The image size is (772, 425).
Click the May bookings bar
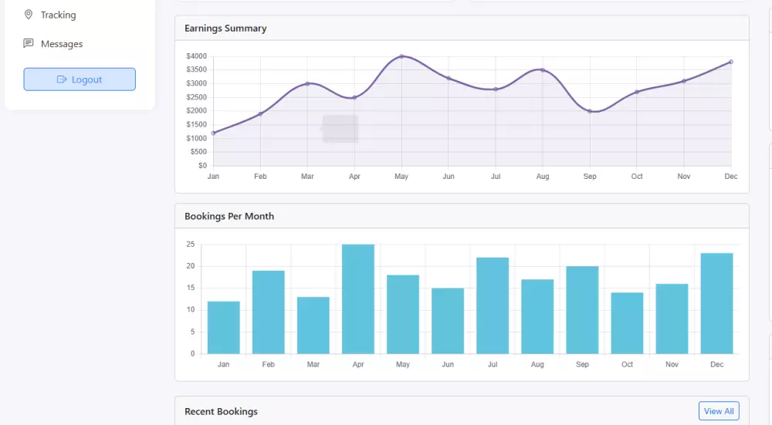coord(403,315)
